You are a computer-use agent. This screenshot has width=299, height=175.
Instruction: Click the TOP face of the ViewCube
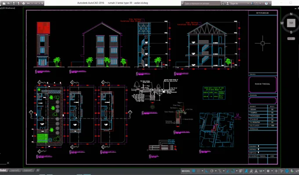(291, 23)
